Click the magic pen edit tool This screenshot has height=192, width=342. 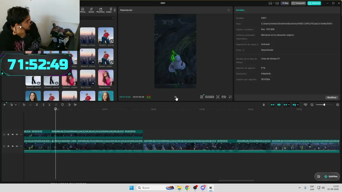pyautogui.click(x=75, y=105)
